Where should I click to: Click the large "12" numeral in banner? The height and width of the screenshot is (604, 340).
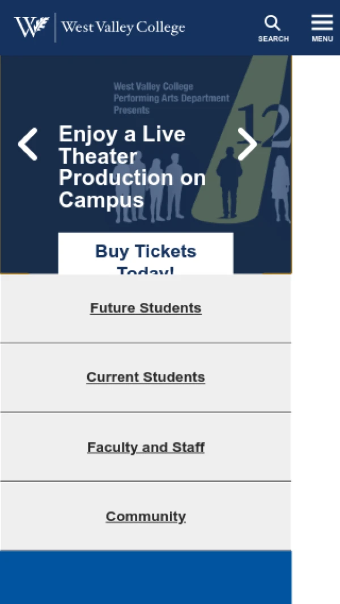[x=264, y=126]
